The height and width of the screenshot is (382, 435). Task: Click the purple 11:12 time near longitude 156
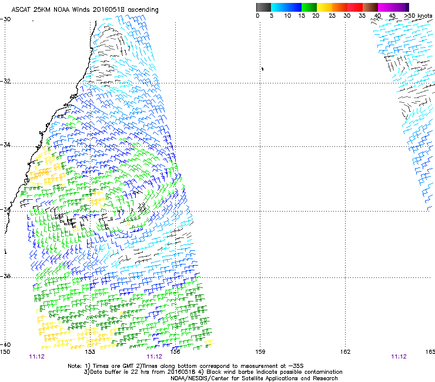click(154, 357)
